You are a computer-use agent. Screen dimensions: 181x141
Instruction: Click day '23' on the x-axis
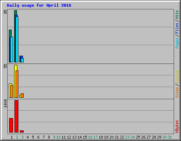point(127,137)
